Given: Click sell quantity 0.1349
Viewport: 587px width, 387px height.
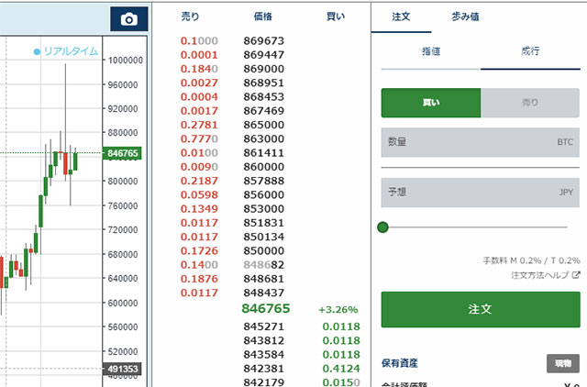Looking at the screenshot, I should (199, 209).
